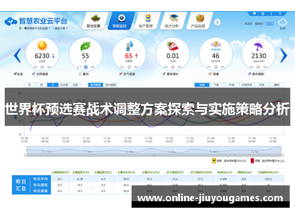Click the navigator scrollbar thumb below the chart
The image size is (295, 213).
coord(154,155)
